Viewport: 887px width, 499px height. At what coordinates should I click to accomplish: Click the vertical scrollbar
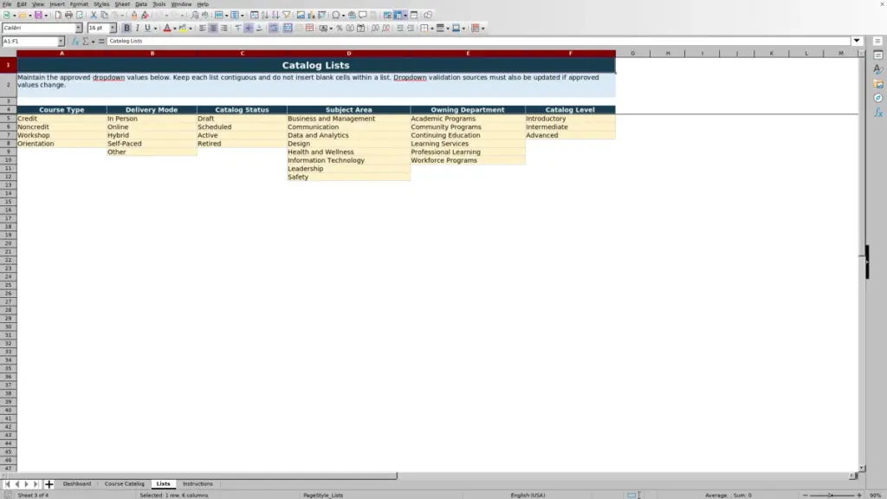(x=862, y=262)
